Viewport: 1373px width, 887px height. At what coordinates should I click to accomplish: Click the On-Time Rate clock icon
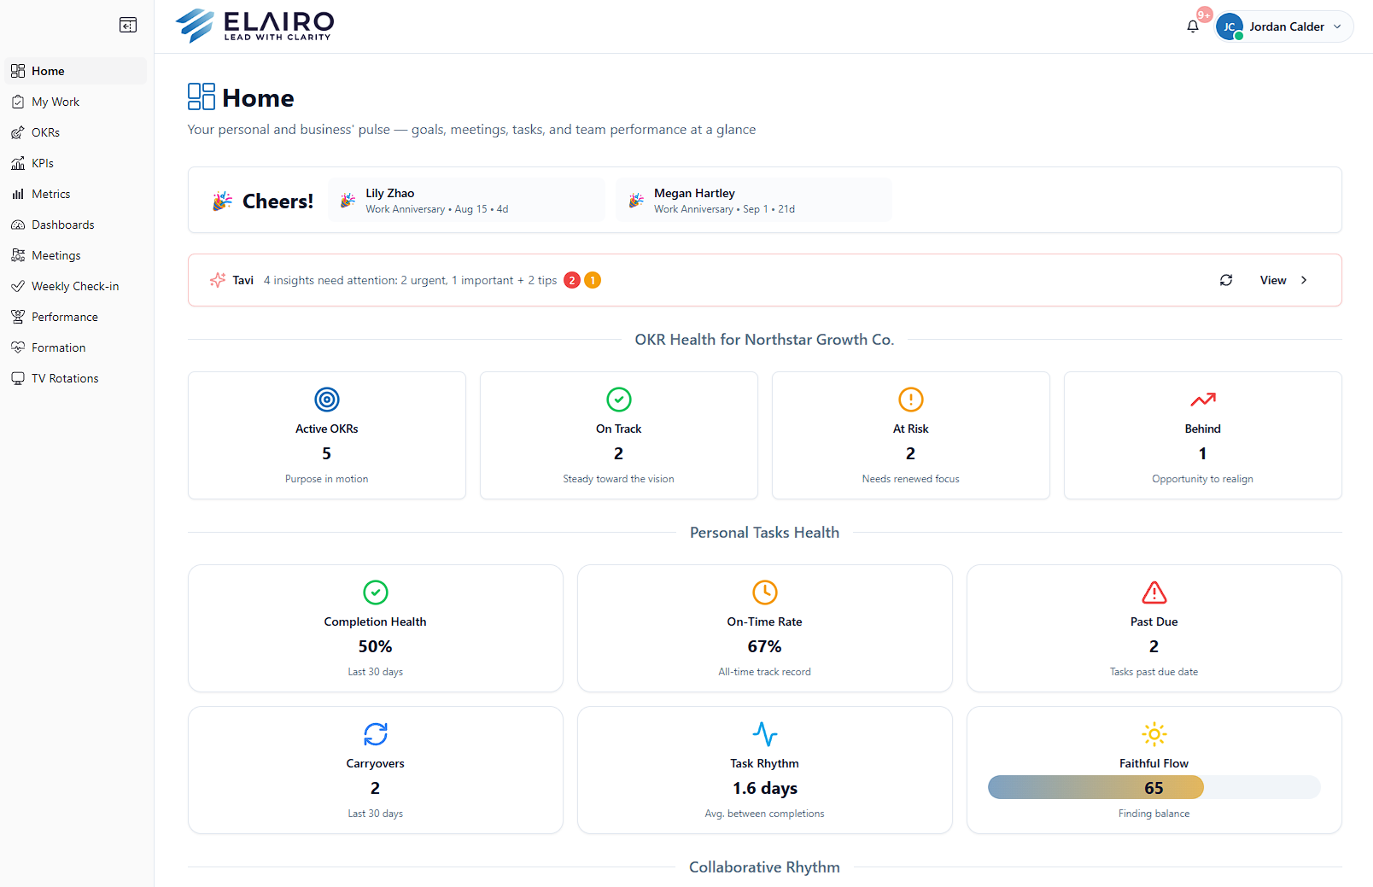(x=765, y=592)
